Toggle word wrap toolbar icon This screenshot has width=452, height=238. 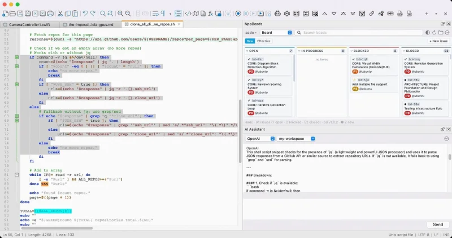tap(155, 14)
